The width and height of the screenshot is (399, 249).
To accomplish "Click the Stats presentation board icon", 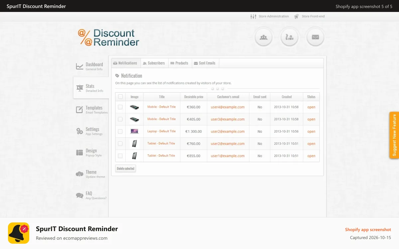I will click(x=80, y=88).
